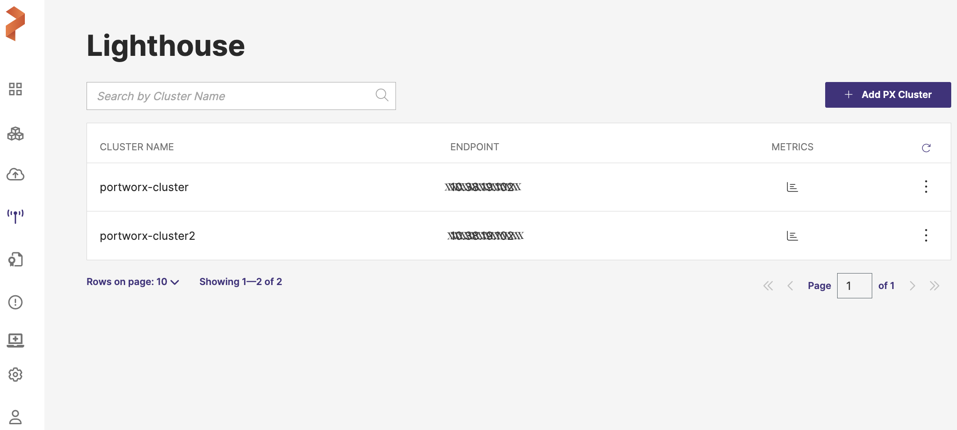957x430 pixels.
Task: Open the license certificate icon in sidebar
Action: pos(15,259)
